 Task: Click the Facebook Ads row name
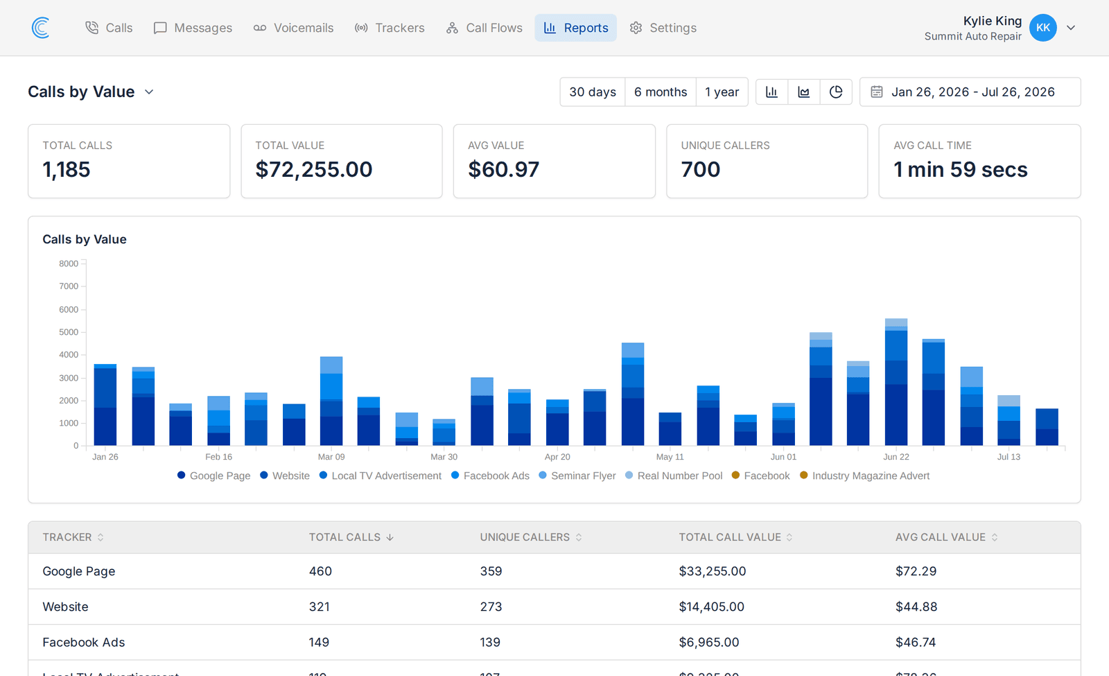[x=84, y=642]
